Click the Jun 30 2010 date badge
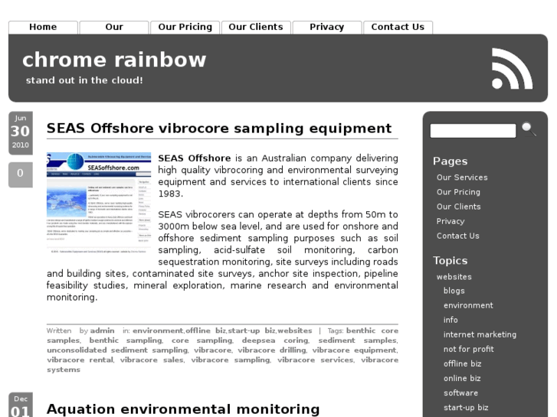Viewport: 557px width, 417px height. click(20, 132)
